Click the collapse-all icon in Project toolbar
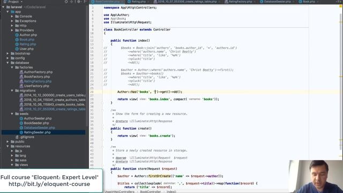This screenshot has height=193, width=343. pos(72,2)
